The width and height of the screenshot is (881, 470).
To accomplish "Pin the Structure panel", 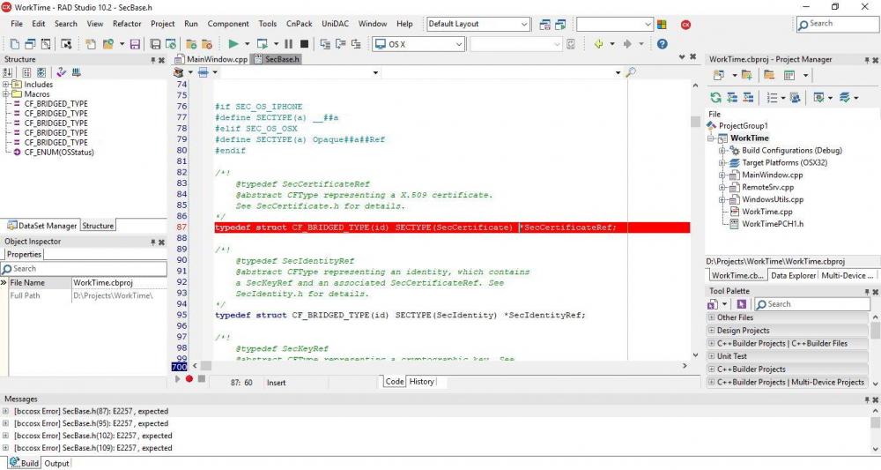I will (x=152, y=60).
